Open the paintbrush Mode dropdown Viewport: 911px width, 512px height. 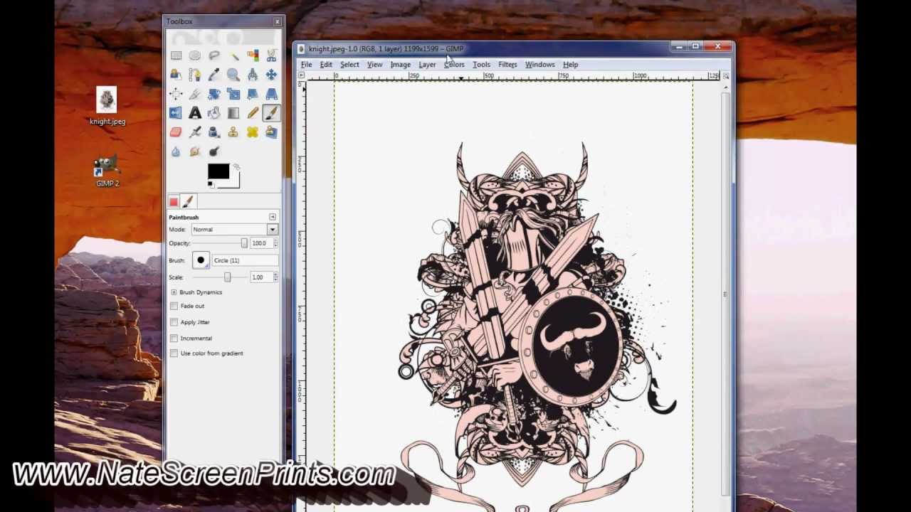click(234, 230)
